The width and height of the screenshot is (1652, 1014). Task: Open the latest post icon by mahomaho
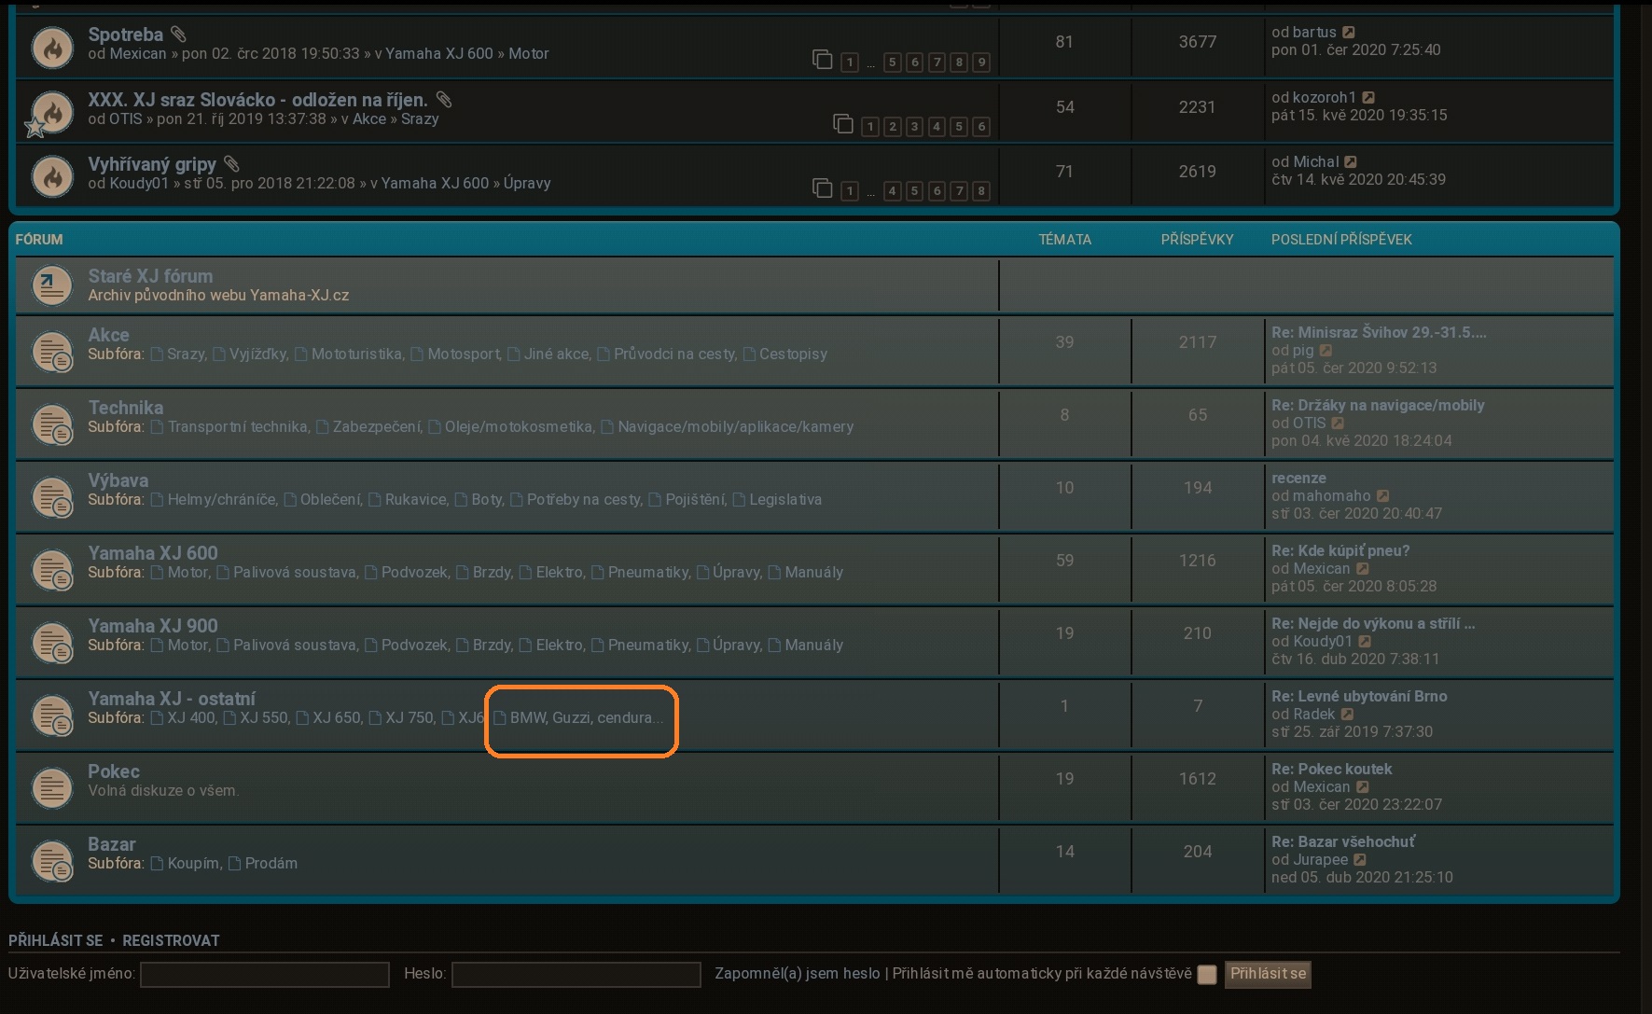1383,496
